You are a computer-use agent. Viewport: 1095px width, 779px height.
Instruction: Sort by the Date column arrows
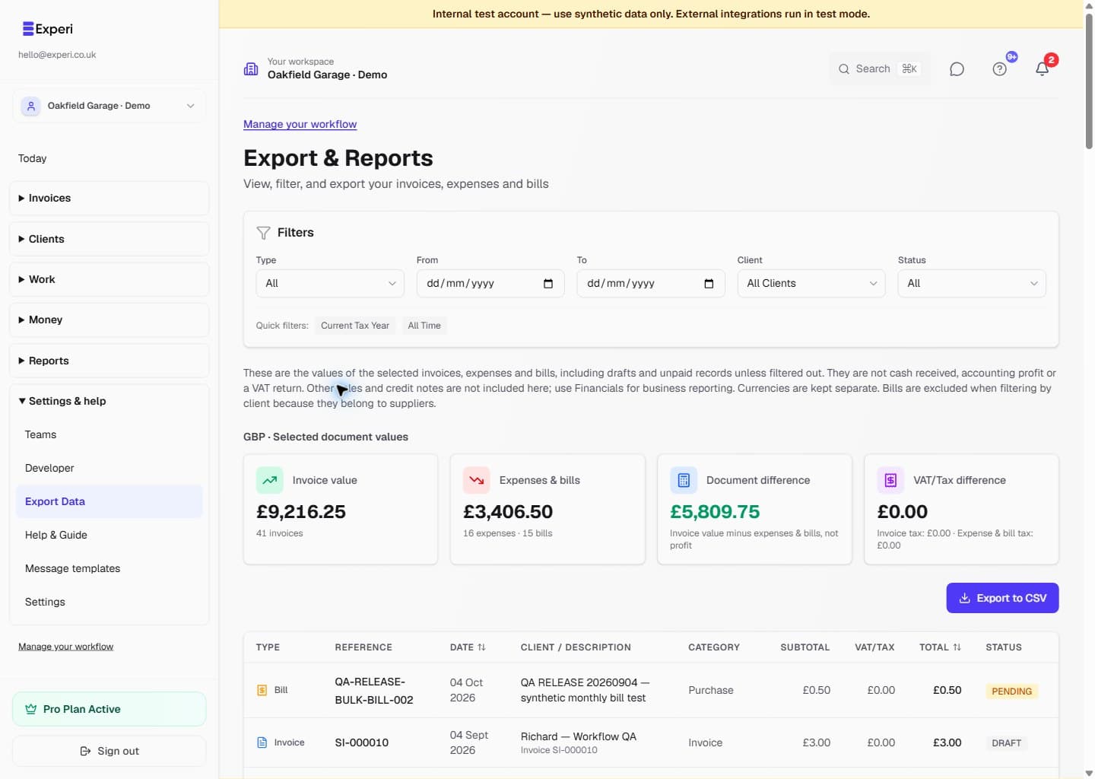click(x=481, y=647)
